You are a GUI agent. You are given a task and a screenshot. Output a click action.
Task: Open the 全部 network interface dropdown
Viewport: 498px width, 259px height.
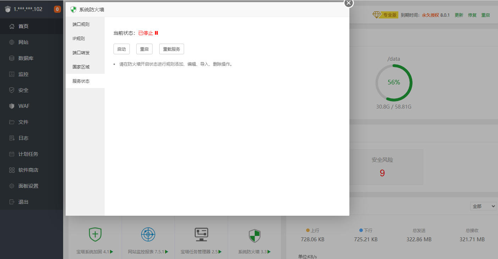coord(483,206)
